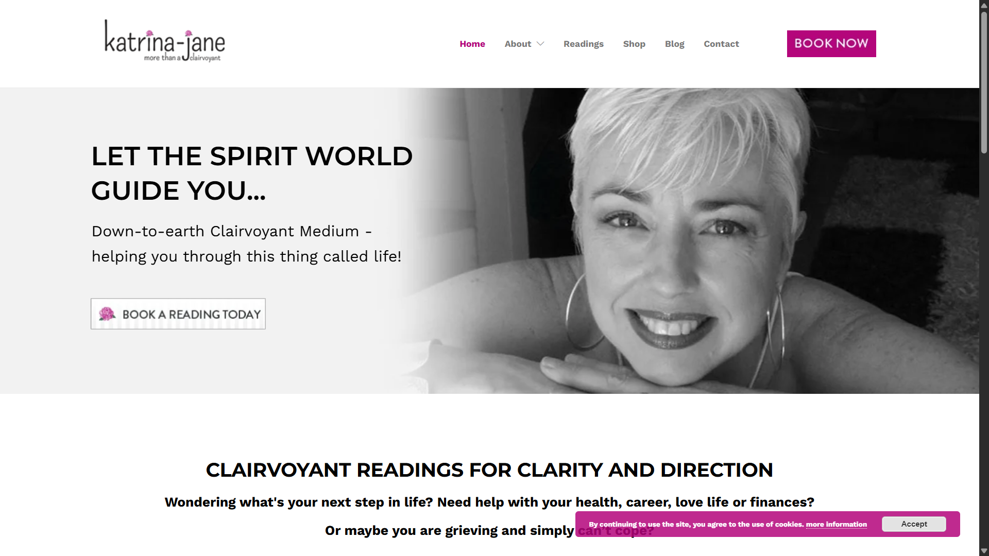
Task: Go to the Readings page
Action: (x=584, y=44)
